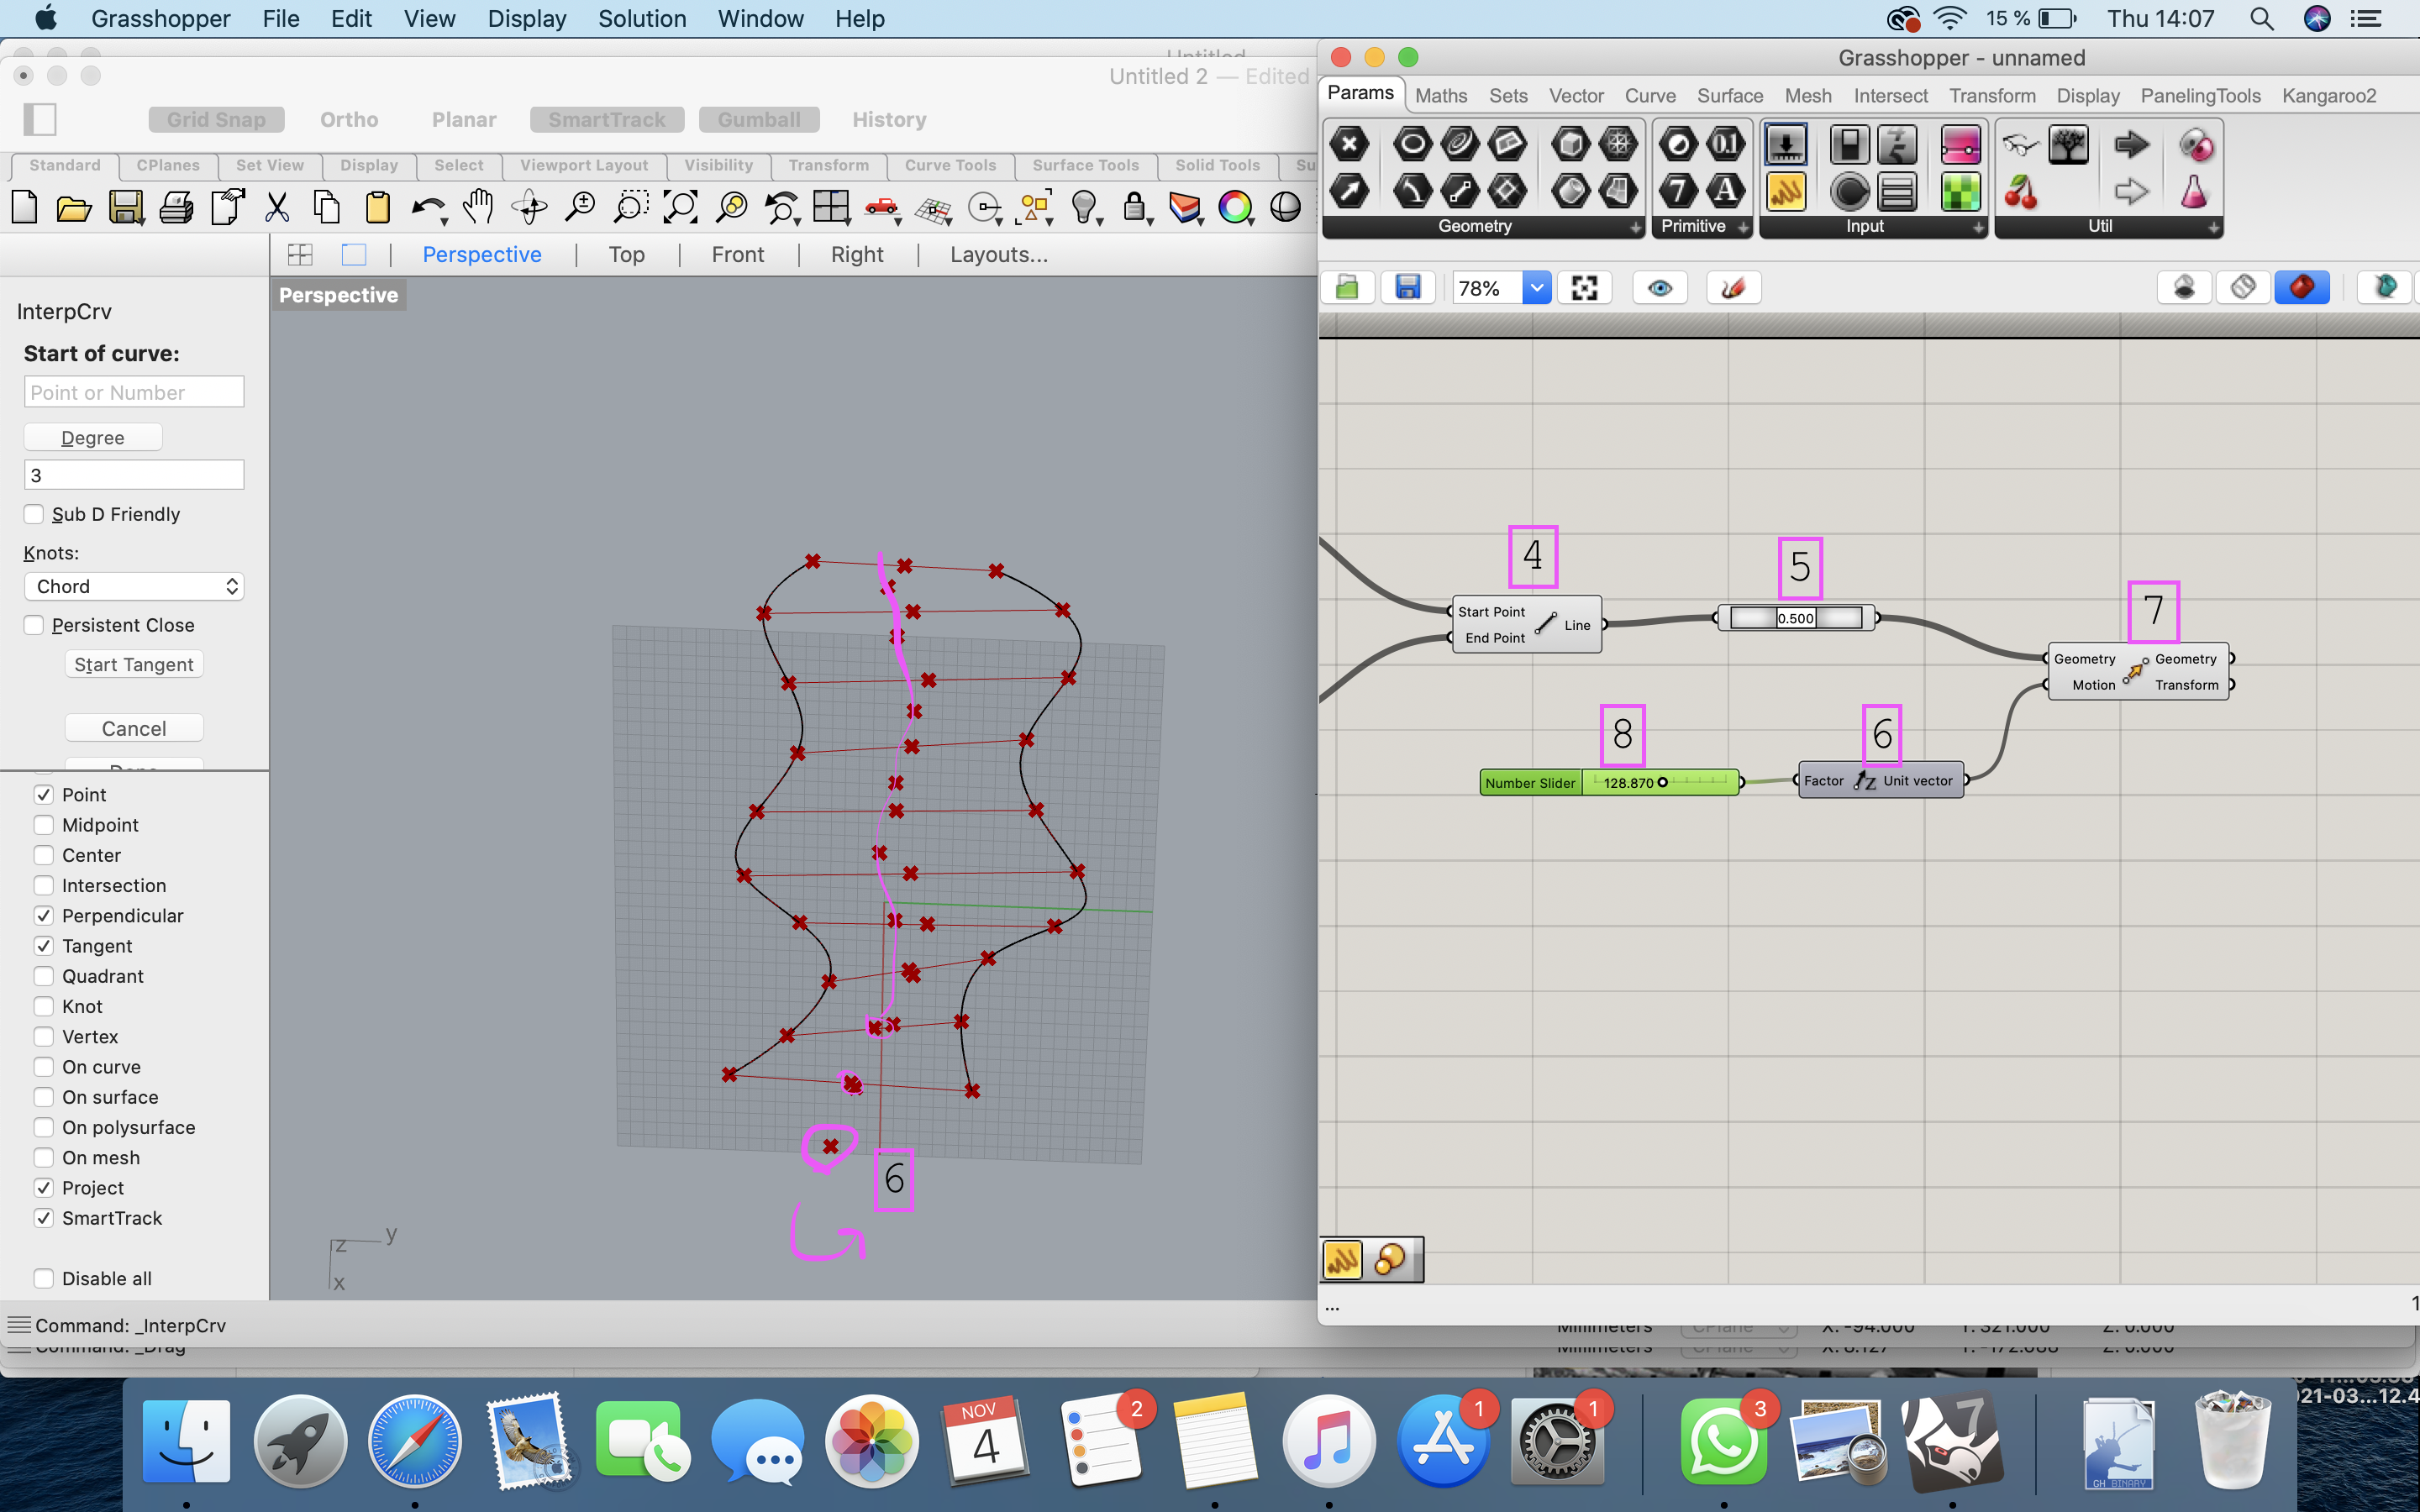Click the Degree button

point(93,437)
